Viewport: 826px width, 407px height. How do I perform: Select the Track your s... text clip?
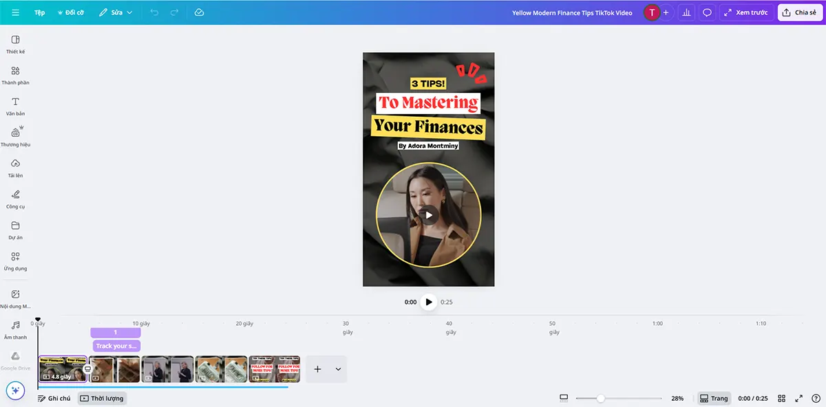(x=117, y=346)
